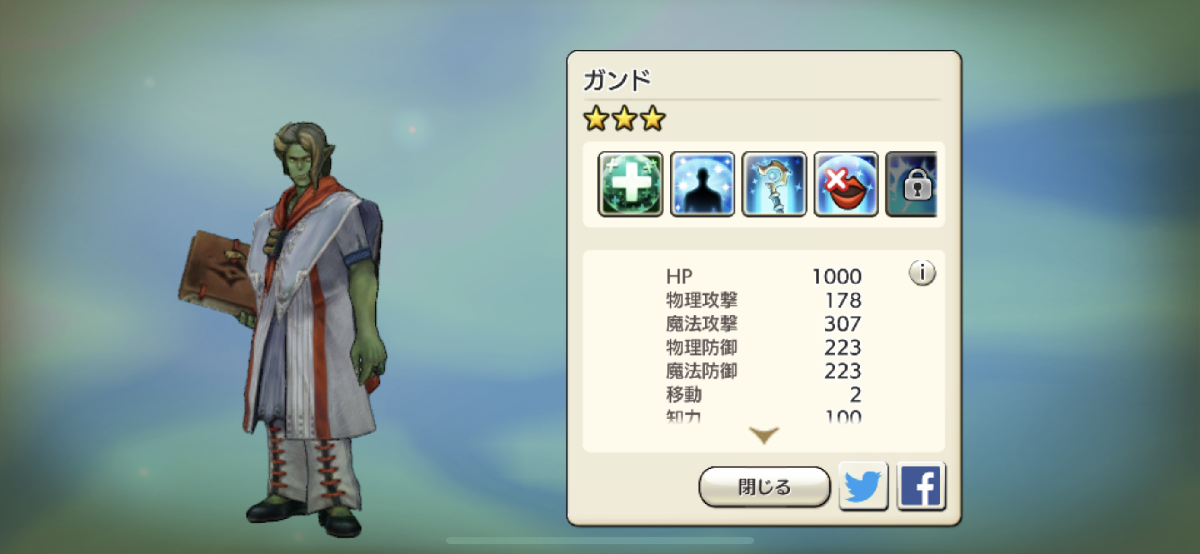Select the 魔法防御 stat row
Viewport: 1200px width, 554px height.
764,371
